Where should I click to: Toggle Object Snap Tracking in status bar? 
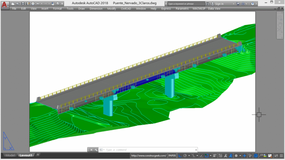(x=201, y=156)
